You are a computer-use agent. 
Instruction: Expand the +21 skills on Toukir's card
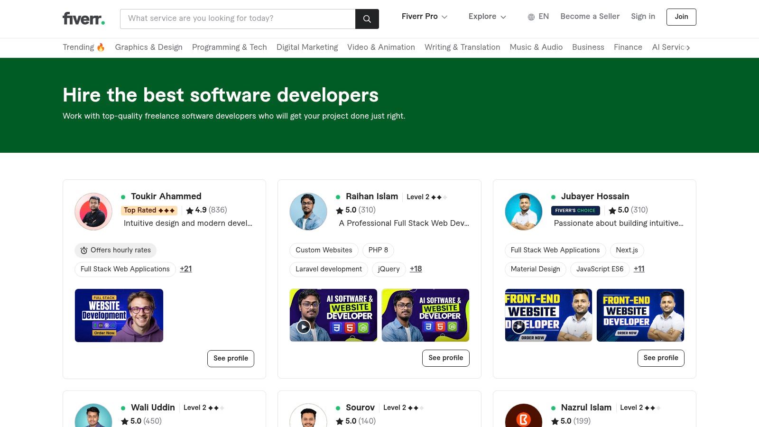(185, 269)
